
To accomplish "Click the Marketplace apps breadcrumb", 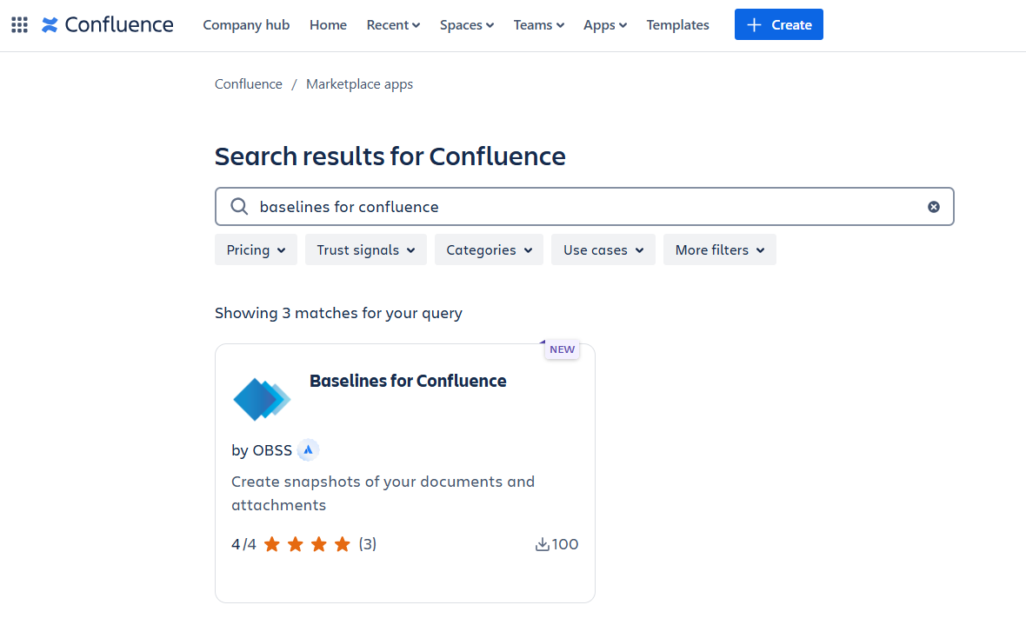I will coord(359,84).
